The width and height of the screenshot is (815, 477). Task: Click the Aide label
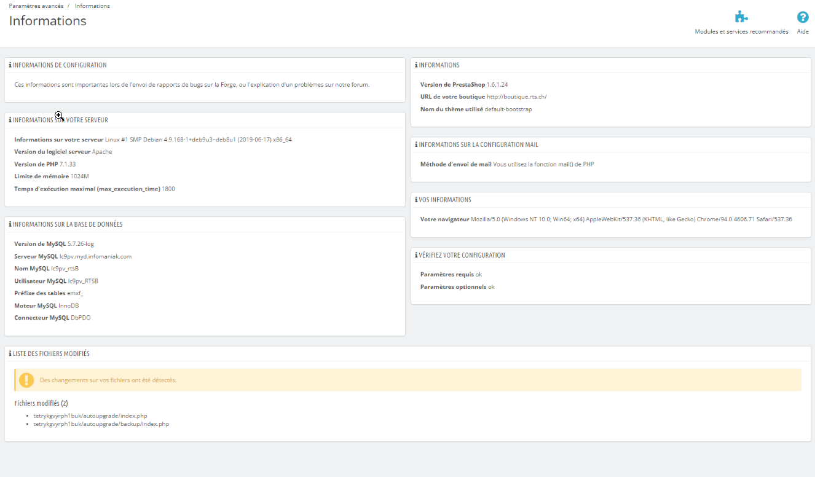803,32
